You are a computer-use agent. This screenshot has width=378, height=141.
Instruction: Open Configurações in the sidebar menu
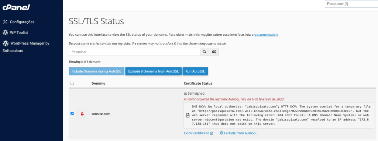click(22, 22)
